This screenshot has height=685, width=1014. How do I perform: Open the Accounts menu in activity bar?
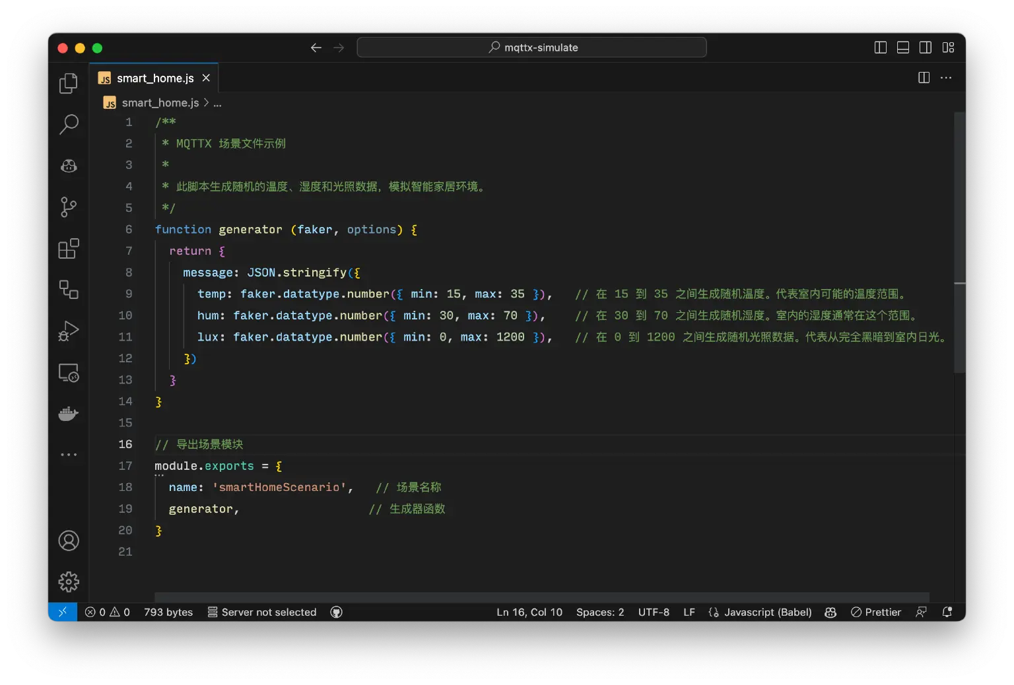69,540
